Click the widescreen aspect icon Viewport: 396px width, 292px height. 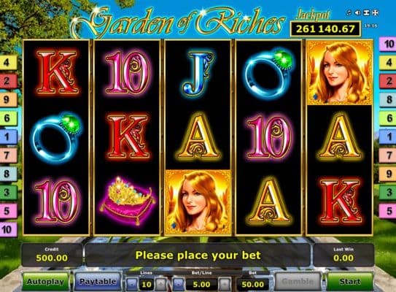click(366, 12)
